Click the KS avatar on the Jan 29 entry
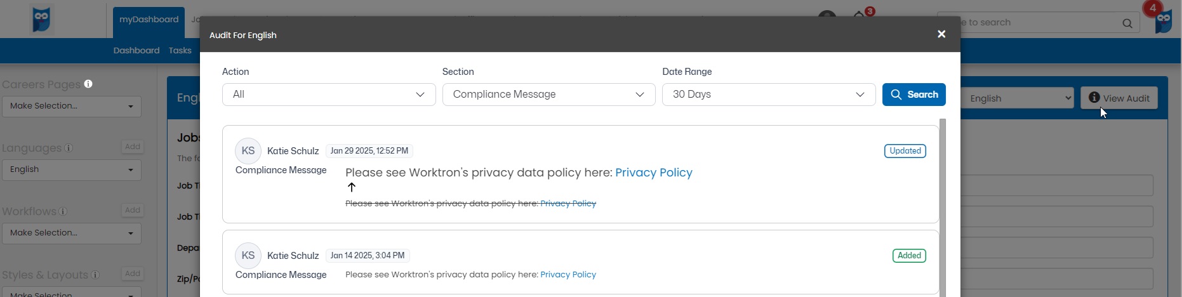 coord(248,151)
